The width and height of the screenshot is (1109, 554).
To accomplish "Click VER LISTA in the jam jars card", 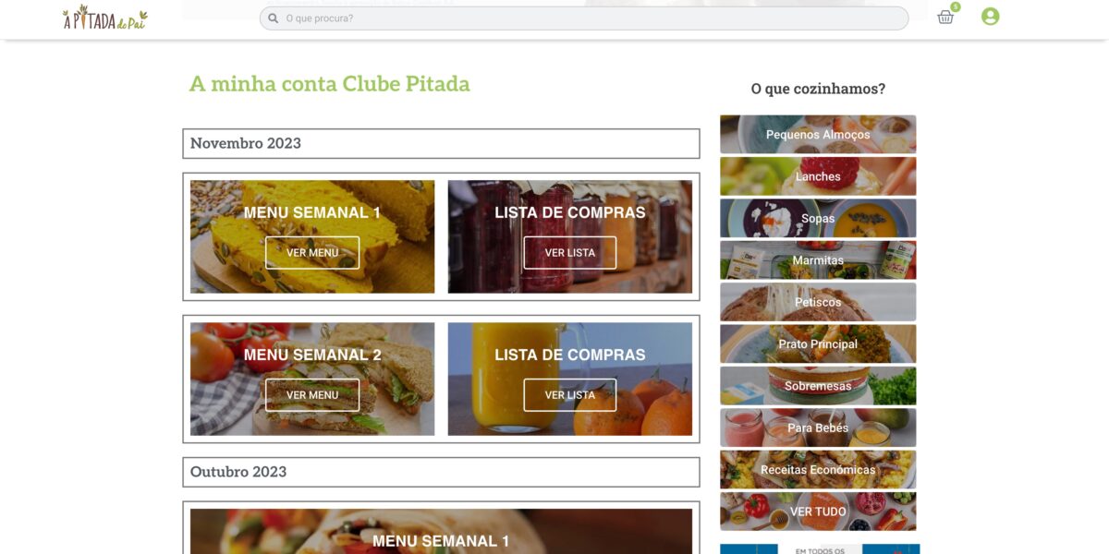I will pyautogui.click(x=570, y=253).
